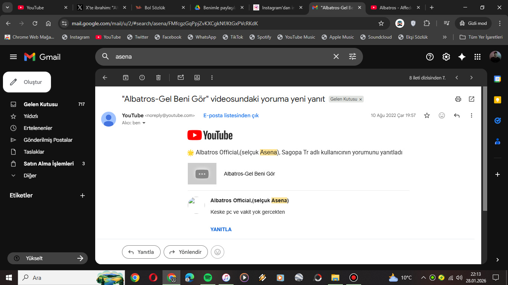Open search options filter in the search bar
508x285 pixels.
tap(353, 56)
